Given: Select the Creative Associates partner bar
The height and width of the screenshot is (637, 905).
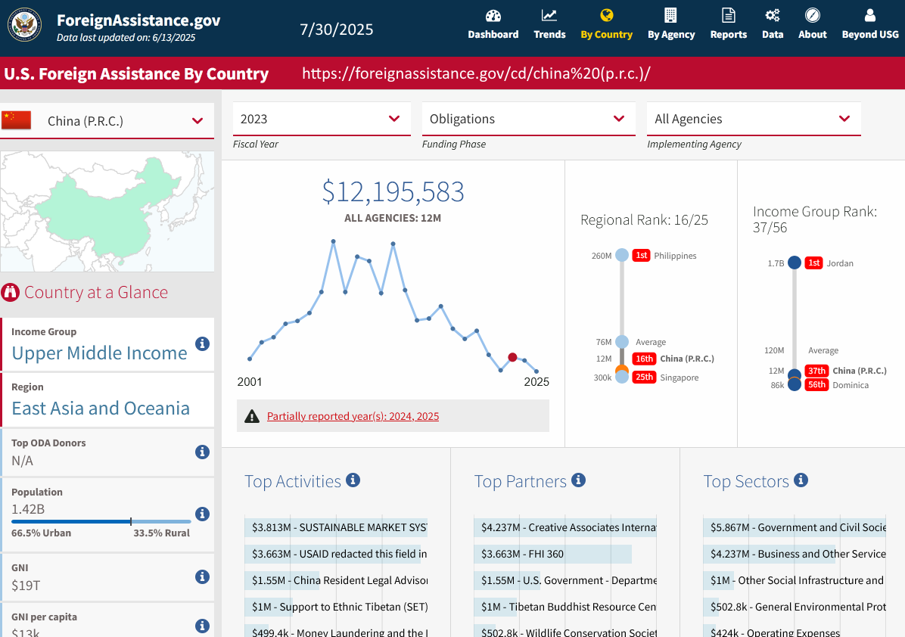Looking at the screenshot, I should [565, 527].
